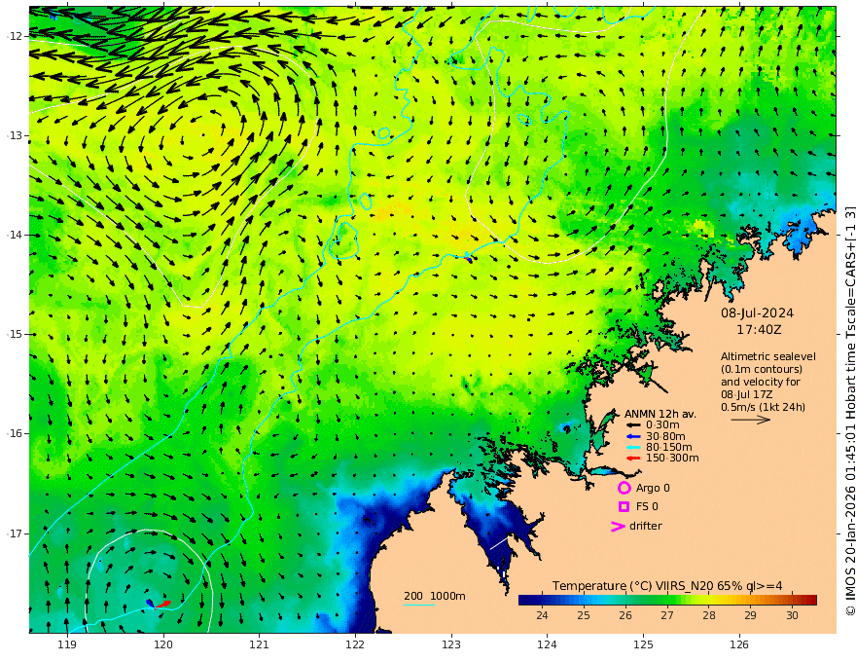Screen dimensions: 856x662
Task: Click the '(0.1m contours)' text line
Action: pos(762,369)
